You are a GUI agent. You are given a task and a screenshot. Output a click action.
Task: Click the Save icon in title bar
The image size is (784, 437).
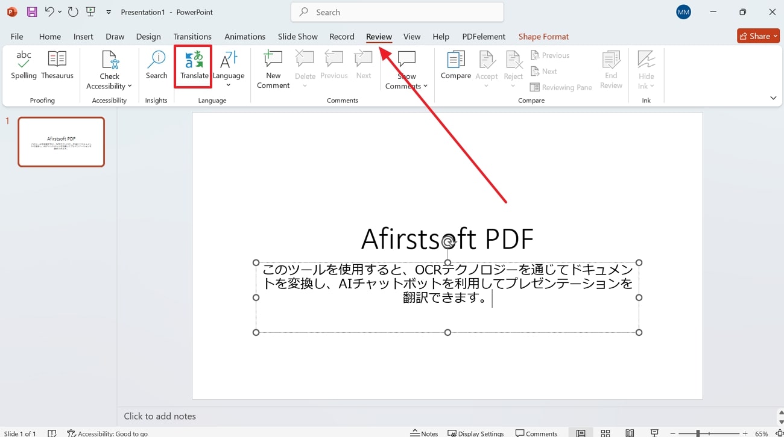click(x=32, y=12)
